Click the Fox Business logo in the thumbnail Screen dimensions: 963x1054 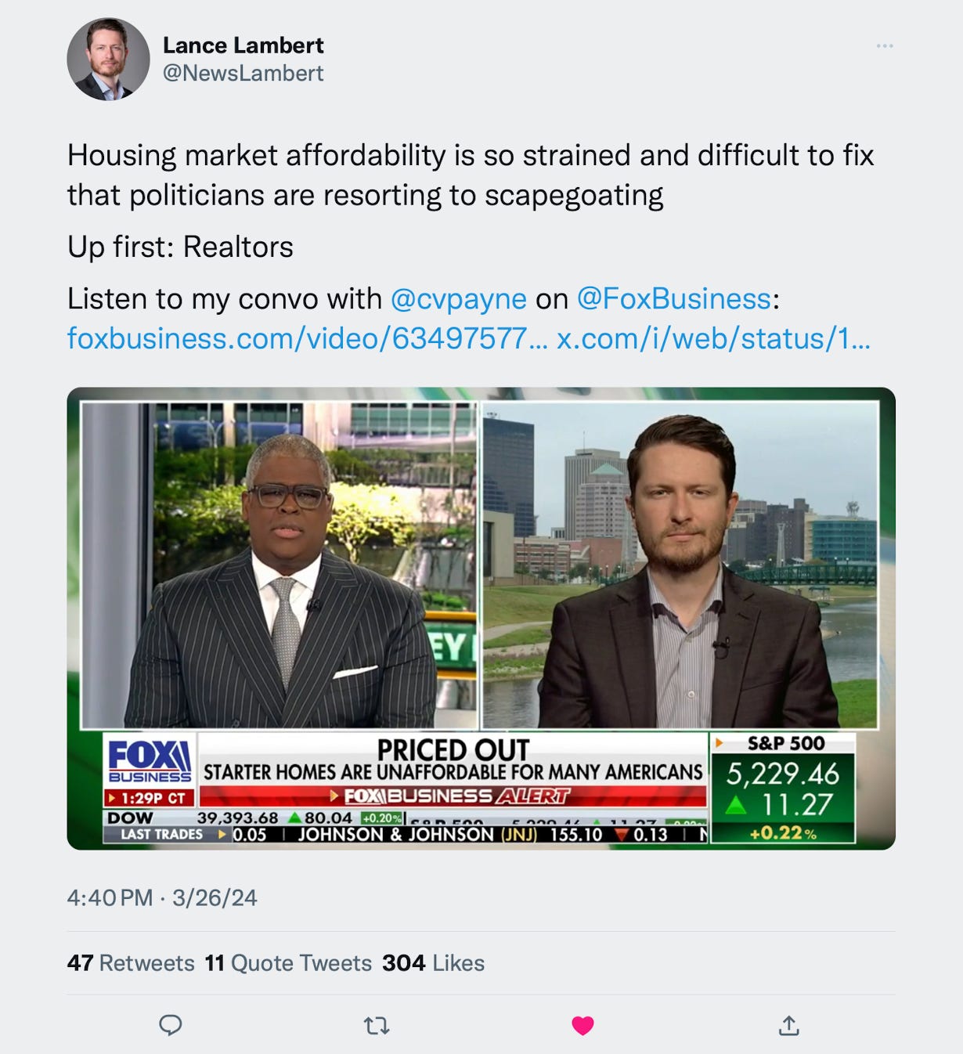coord(149,762)
